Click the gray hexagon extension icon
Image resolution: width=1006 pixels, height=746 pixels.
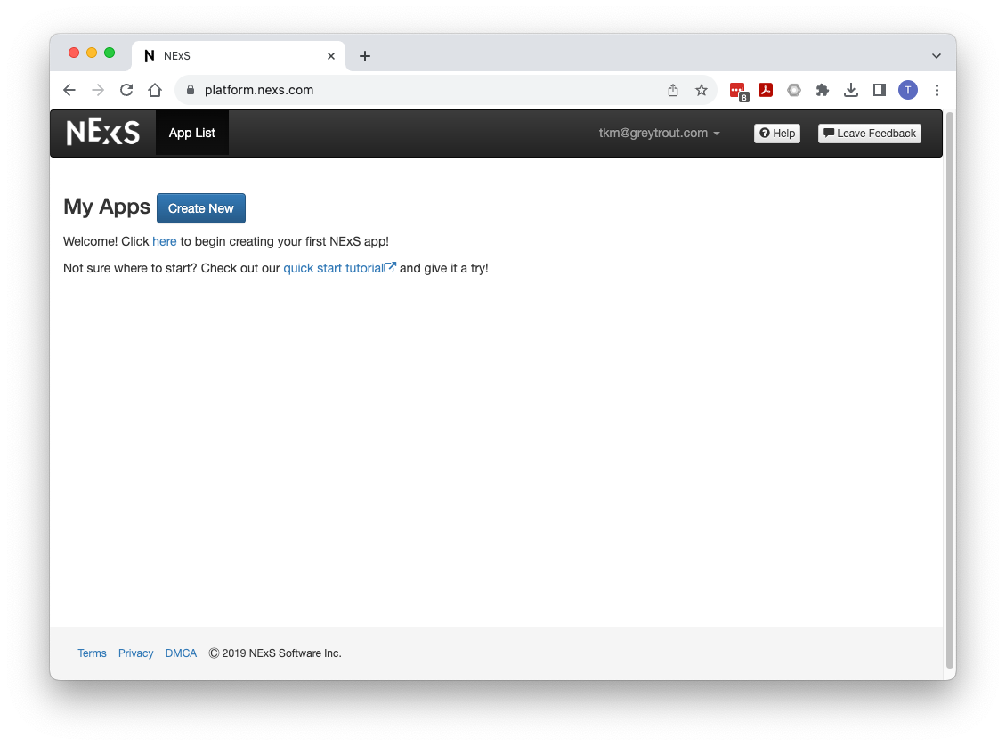(x=794, y=90)
